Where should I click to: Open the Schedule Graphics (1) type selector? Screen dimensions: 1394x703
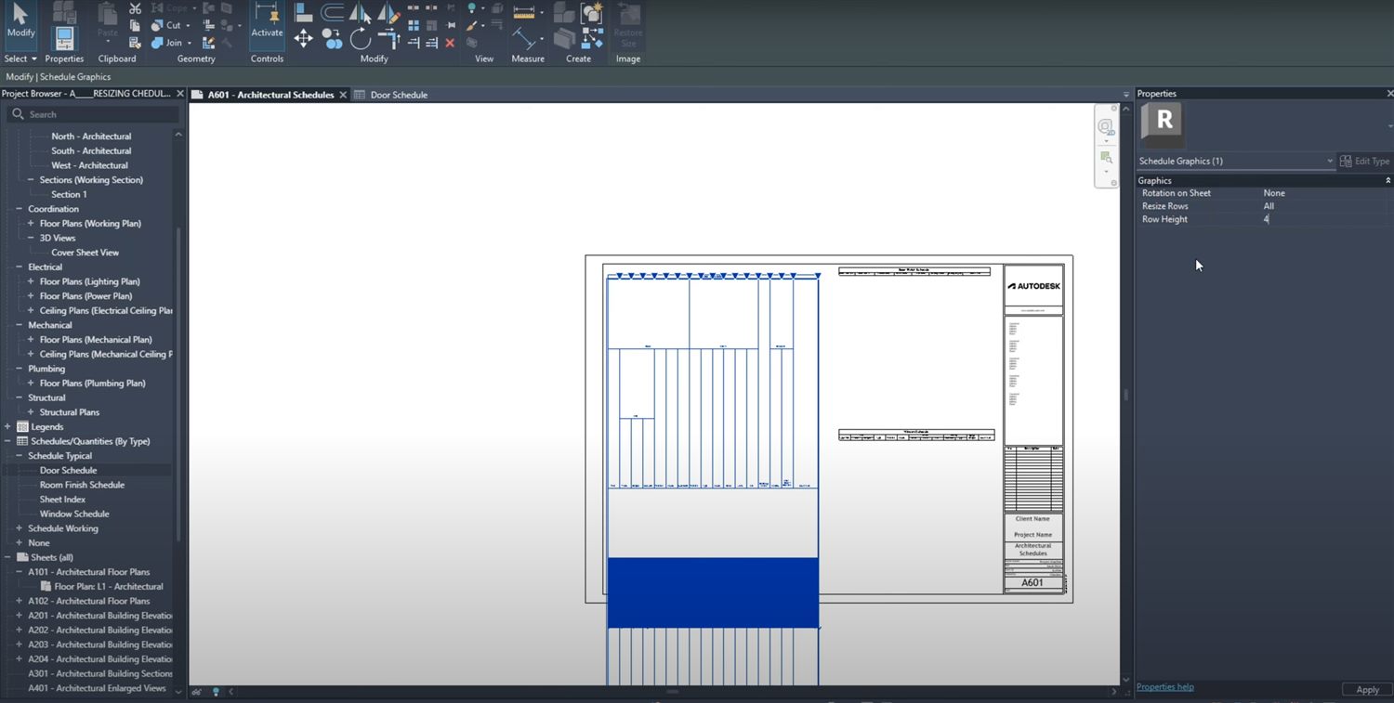[x=1235, y=162]
